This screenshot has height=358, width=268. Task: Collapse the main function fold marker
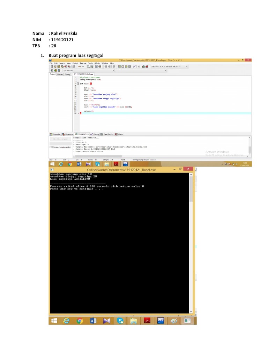click(78, 84)
